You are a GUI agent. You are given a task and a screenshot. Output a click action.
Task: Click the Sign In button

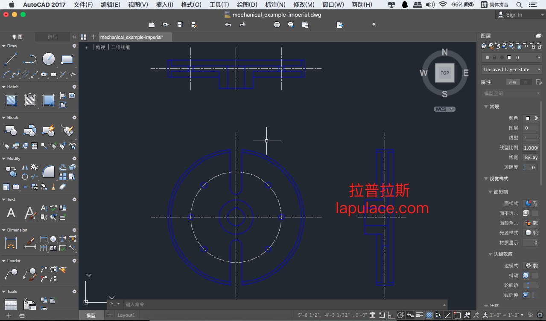[514, 14]
